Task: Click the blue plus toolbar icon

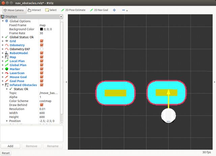Action: click(114, 10)
